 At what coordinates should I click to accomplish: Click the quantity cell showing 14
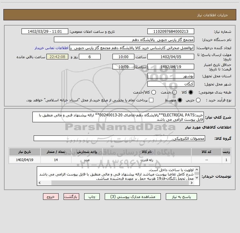coord(56,160)
